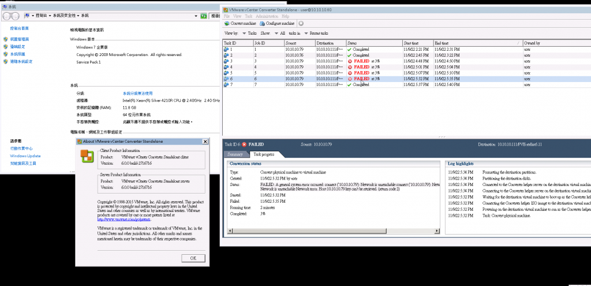Click the task icon for Task ID 3
This screenshot has height=286, width=591.
tap(226, 61)
